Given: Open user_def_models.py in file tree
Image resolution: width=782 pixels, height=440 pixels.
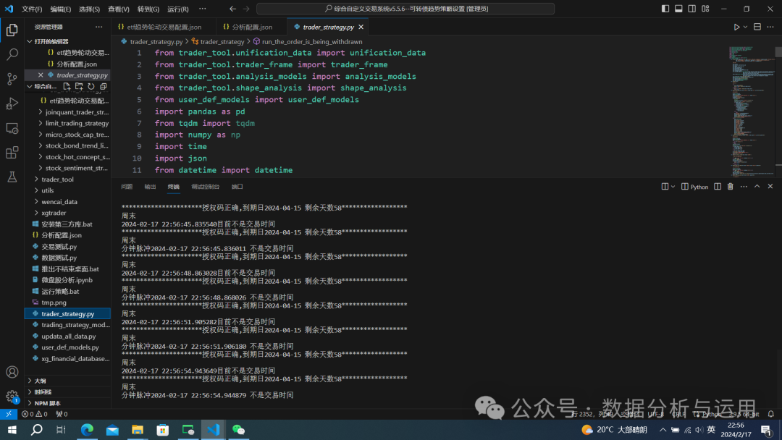Looking at the screenshot, I should (70, 347).
